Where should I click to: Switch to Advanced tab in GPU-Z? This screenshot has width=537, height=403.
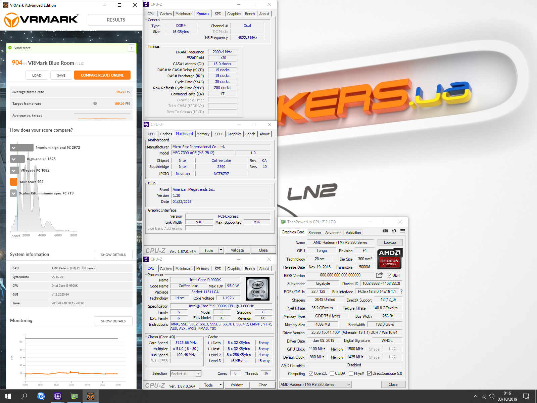(333, 232)
